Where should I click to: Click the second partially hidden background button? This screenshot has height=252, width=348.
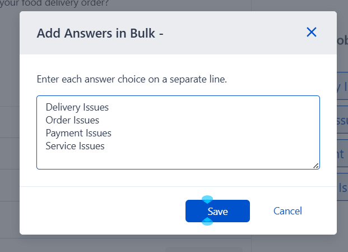[342, 120]
